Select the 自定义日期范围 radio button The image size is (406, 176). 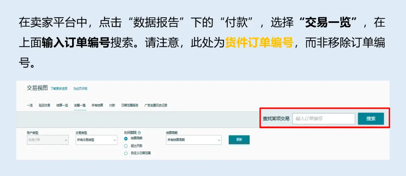[x=126, y=153]
